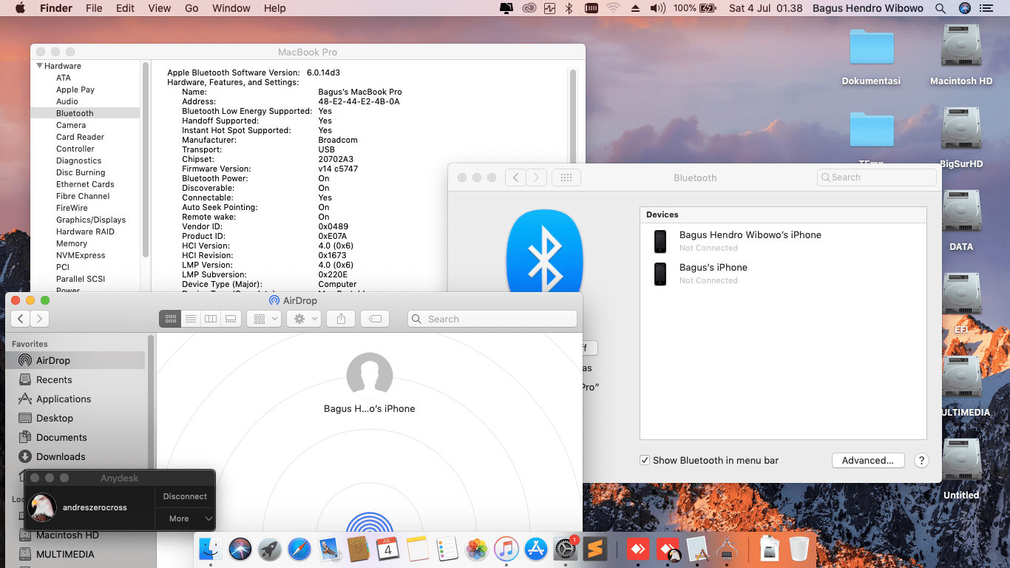This screenshot has height=568, width=1010.
Task: Click Disconnect in the Anydesk window
Action: (185, 496)
